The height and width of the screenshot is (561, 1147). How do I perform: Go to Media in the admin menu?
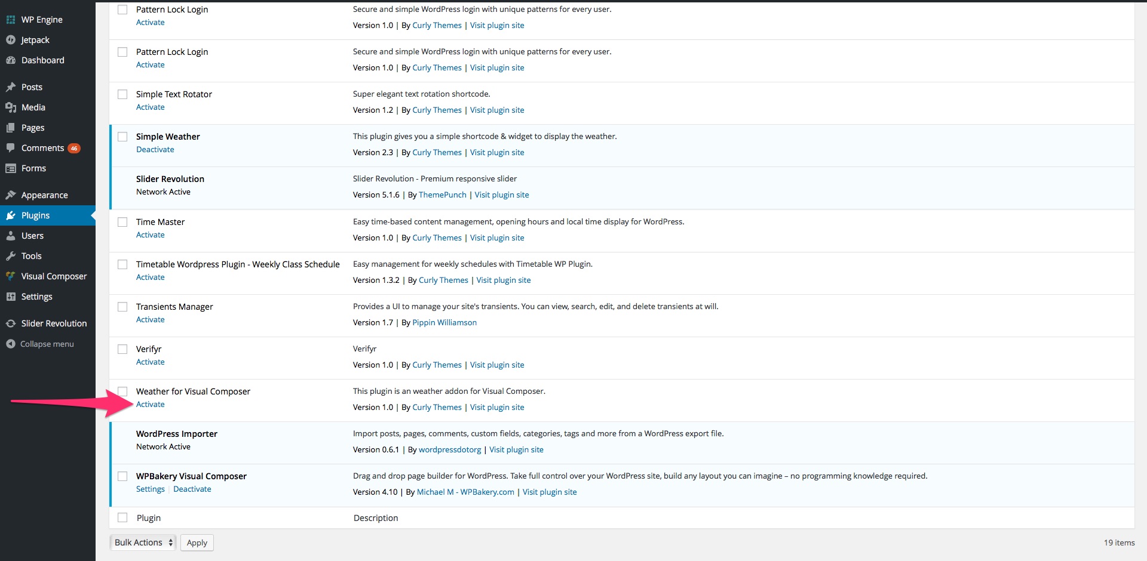33,107
